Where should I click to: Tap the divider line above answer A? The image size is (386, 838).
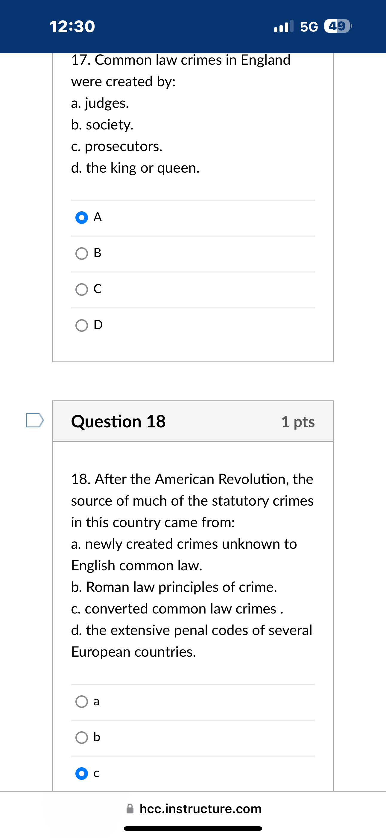point(193,199)
